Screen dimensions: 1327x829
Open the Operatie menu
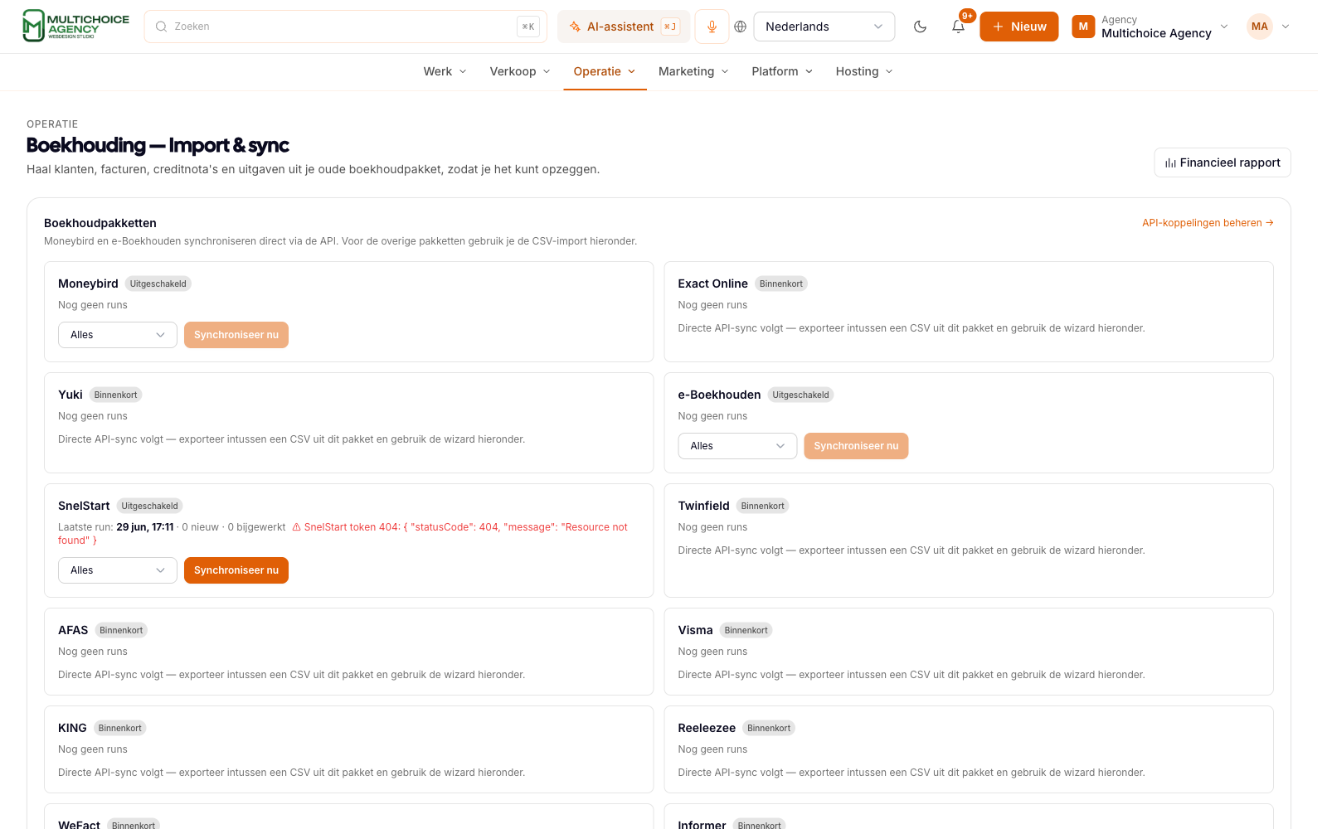(x=605, y=71)
